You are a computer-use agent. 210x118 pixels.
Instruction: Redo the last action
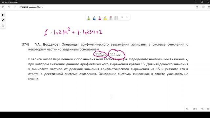pyautogui.click(x=15, y=7)
